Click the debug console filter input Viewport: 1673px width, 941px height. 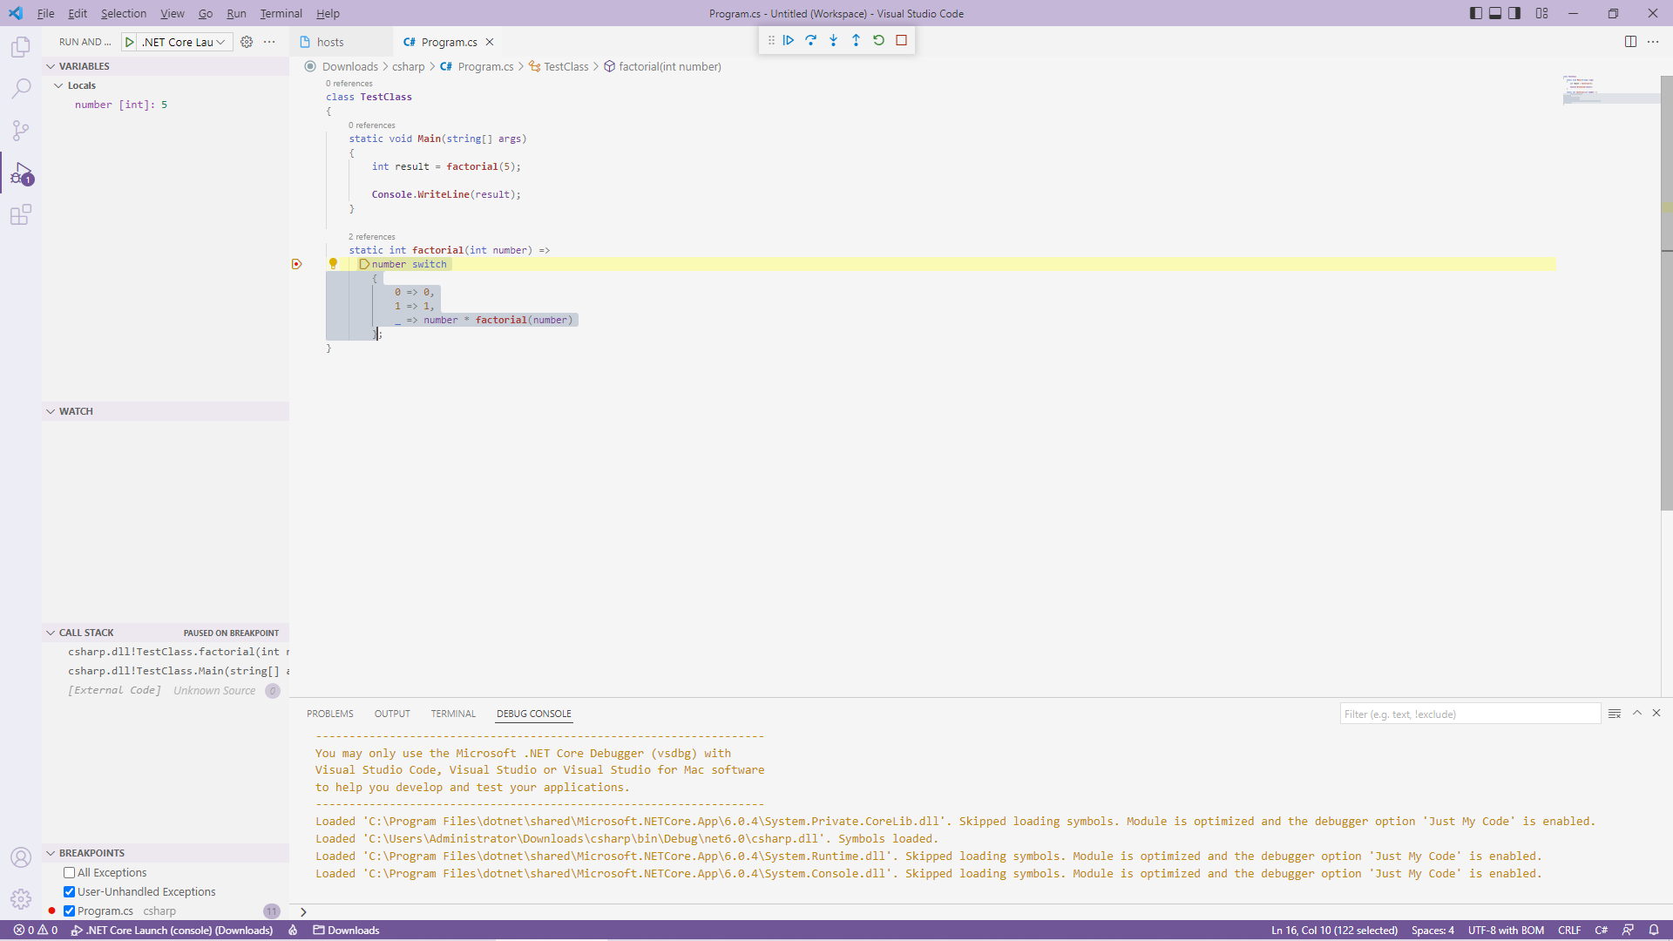tap(1469, 714)
